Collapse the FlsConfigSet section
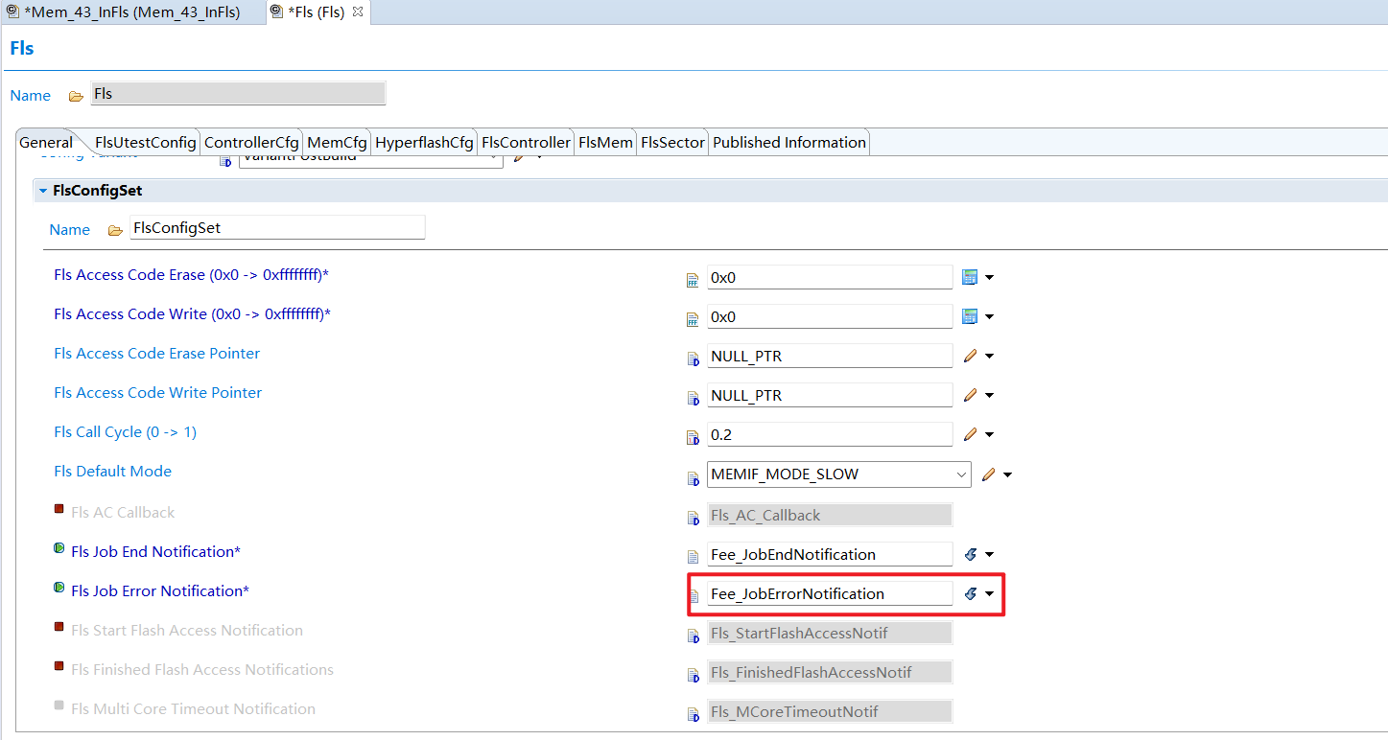 click(x=43, y=191)
